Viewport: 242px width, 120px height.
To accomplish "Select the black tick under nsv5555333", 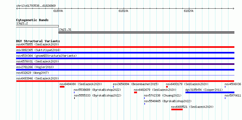I will (75, 98).
